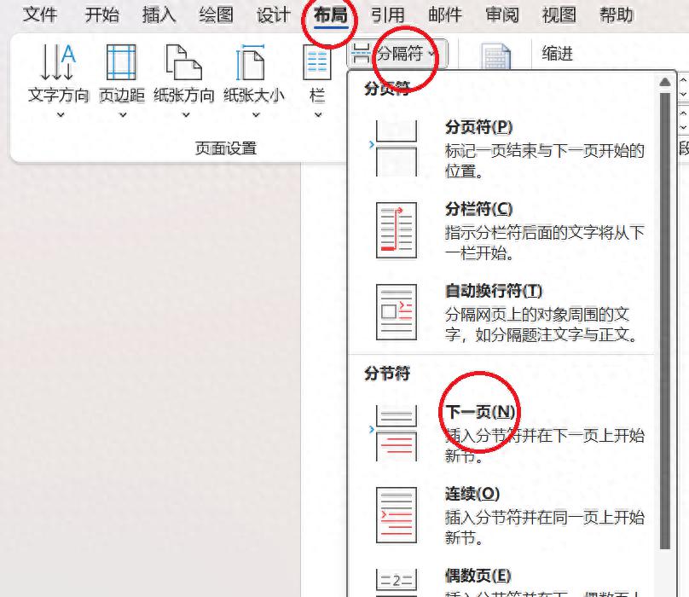Switch to the 插入 ribbon tab
The image size is (689, 597).
click(x=159, y=15)
